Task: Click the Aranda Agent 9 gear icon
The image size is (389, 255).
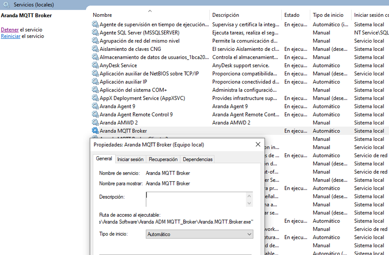Action: [95, 106]
